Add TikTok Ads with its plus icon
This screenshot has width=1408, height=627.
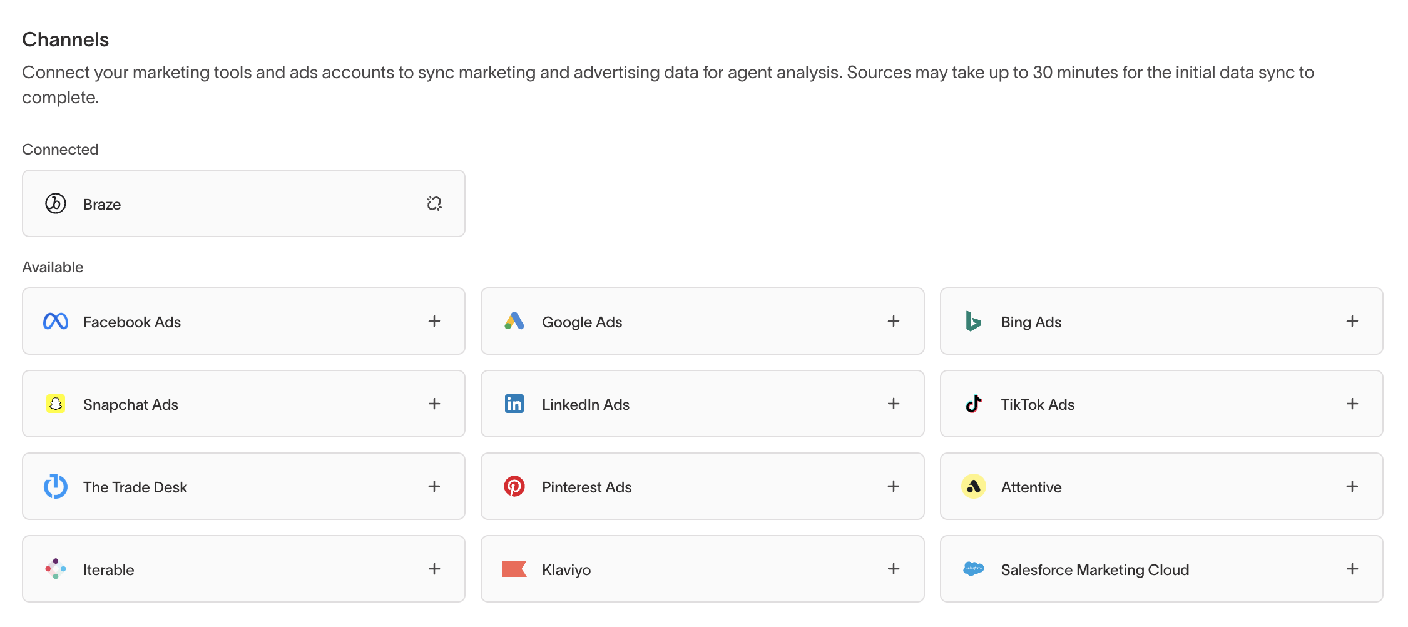(1352, 404)
